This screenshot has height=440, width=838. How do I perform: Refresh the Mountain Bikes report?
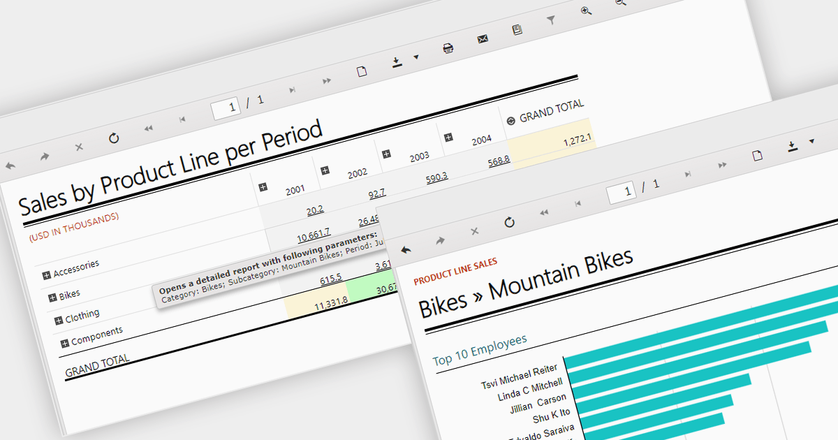click(x=510, y=222)
